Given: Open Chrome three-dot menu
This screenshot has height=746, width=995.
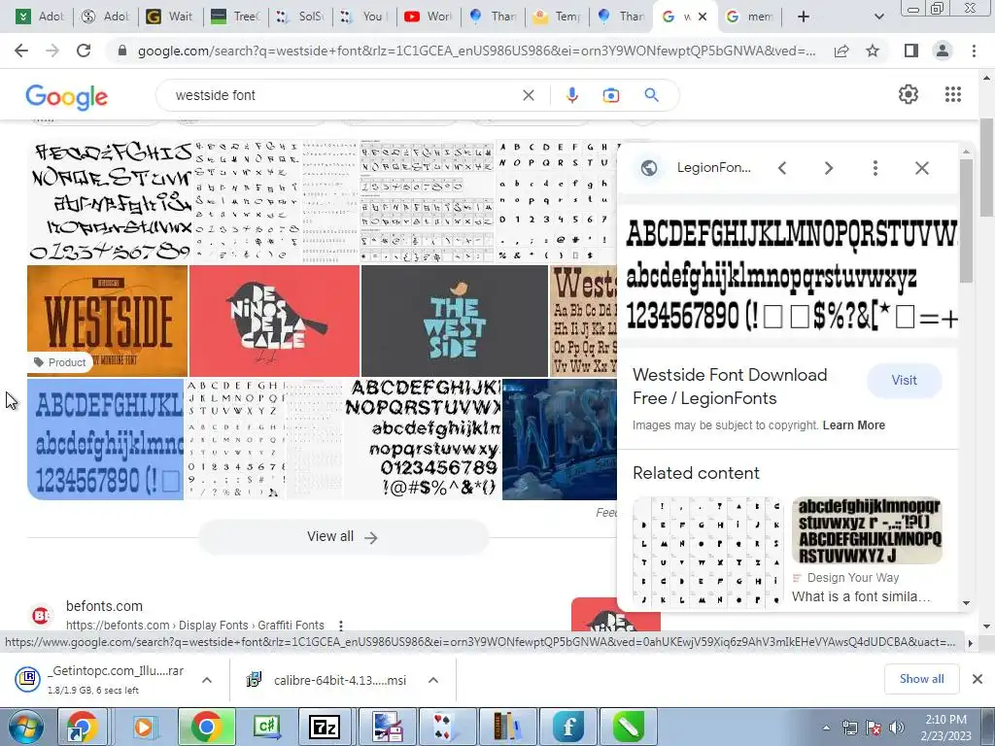Looking at the screenshot, I should click(x=974, y=51).
